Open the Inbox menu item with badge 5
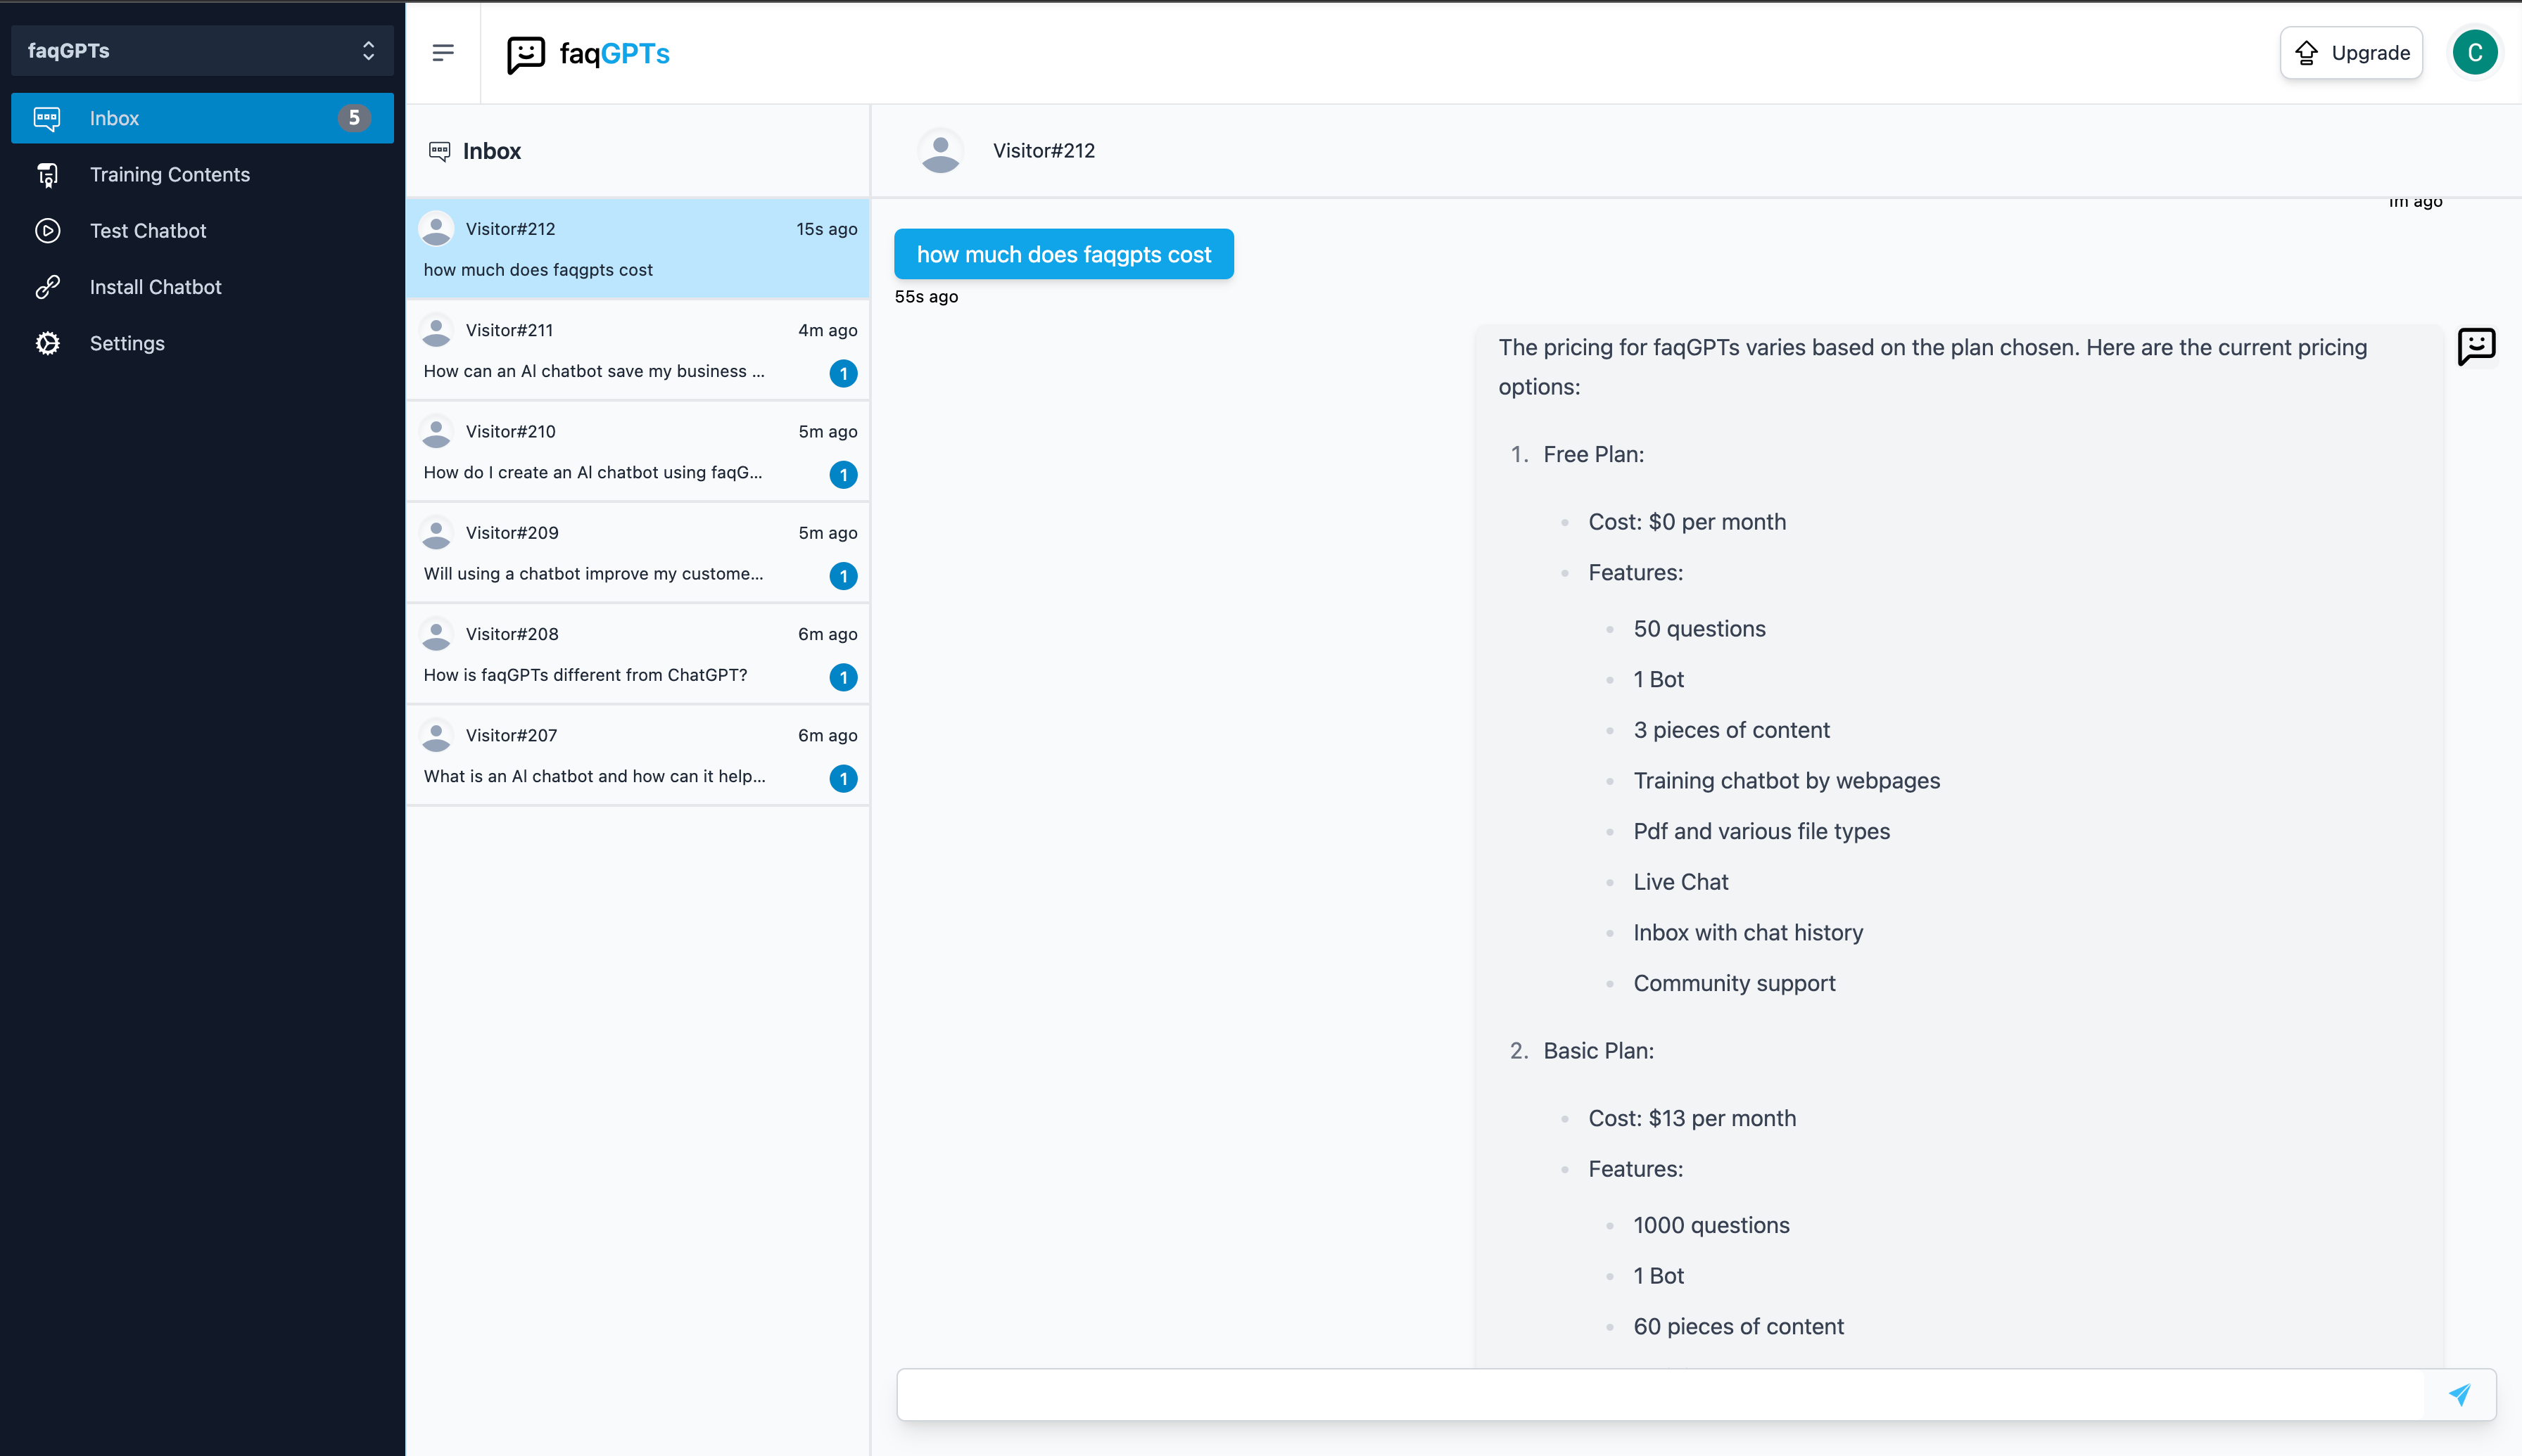Image resolution: width=2522 pixels, height=1456 pixels. click(201, 118)
